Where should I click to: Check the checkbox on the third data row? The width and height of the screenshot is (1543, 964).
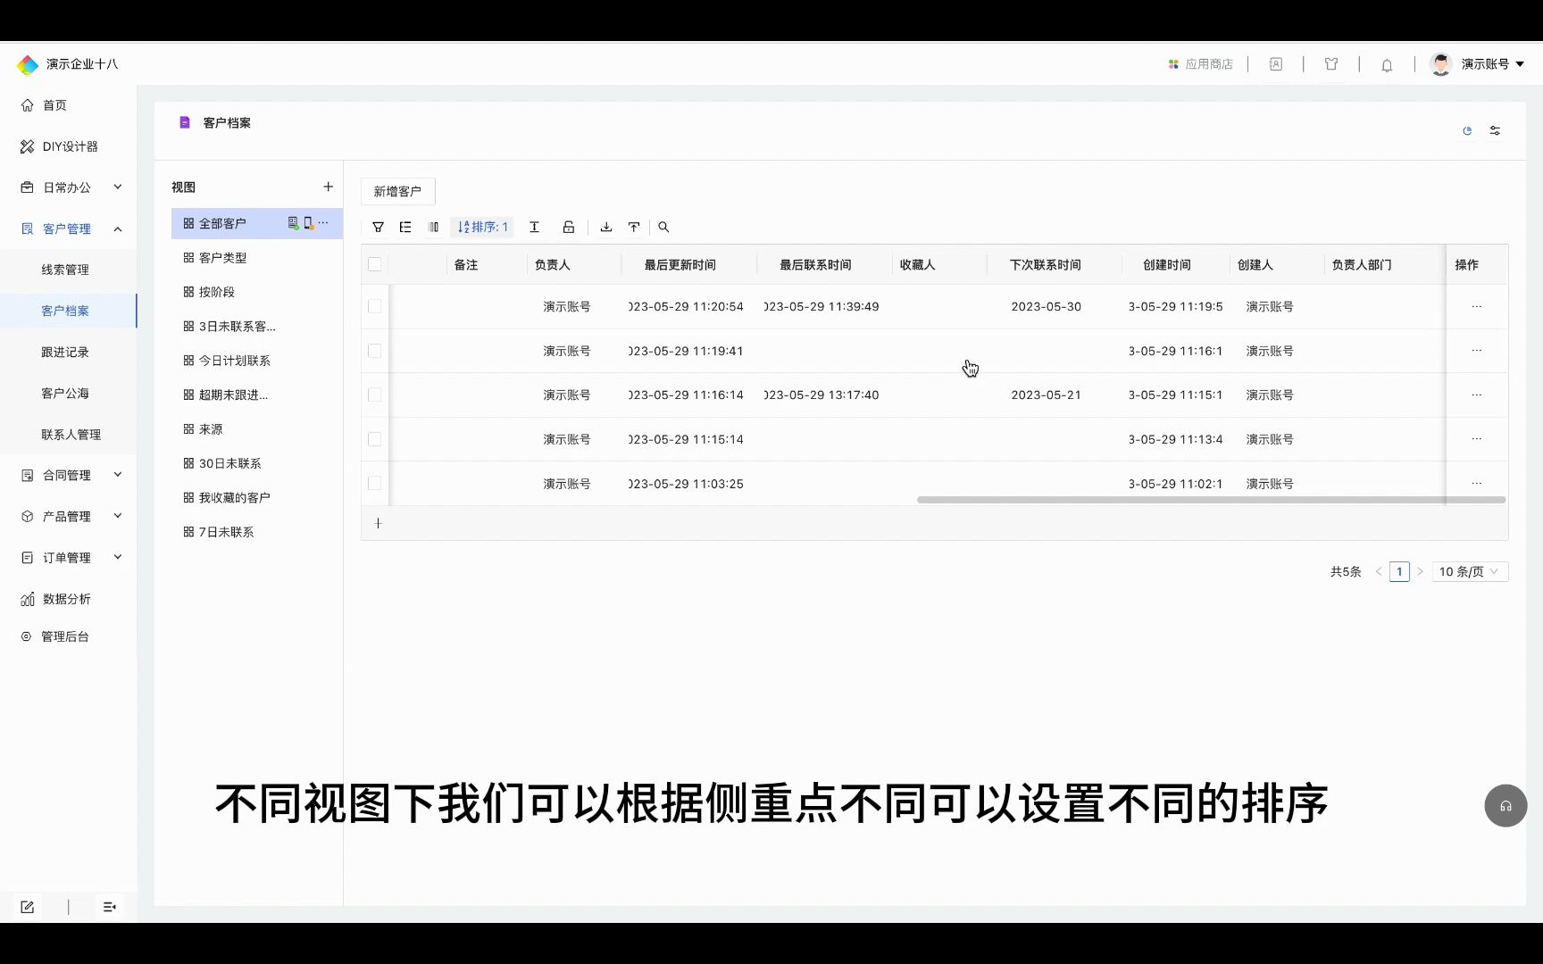[375, 395]
